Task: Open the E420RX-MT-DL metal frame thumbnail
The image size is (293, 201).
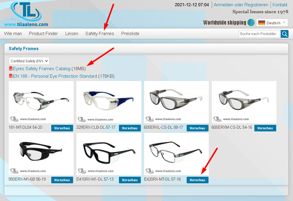Action: coord(177,154)
